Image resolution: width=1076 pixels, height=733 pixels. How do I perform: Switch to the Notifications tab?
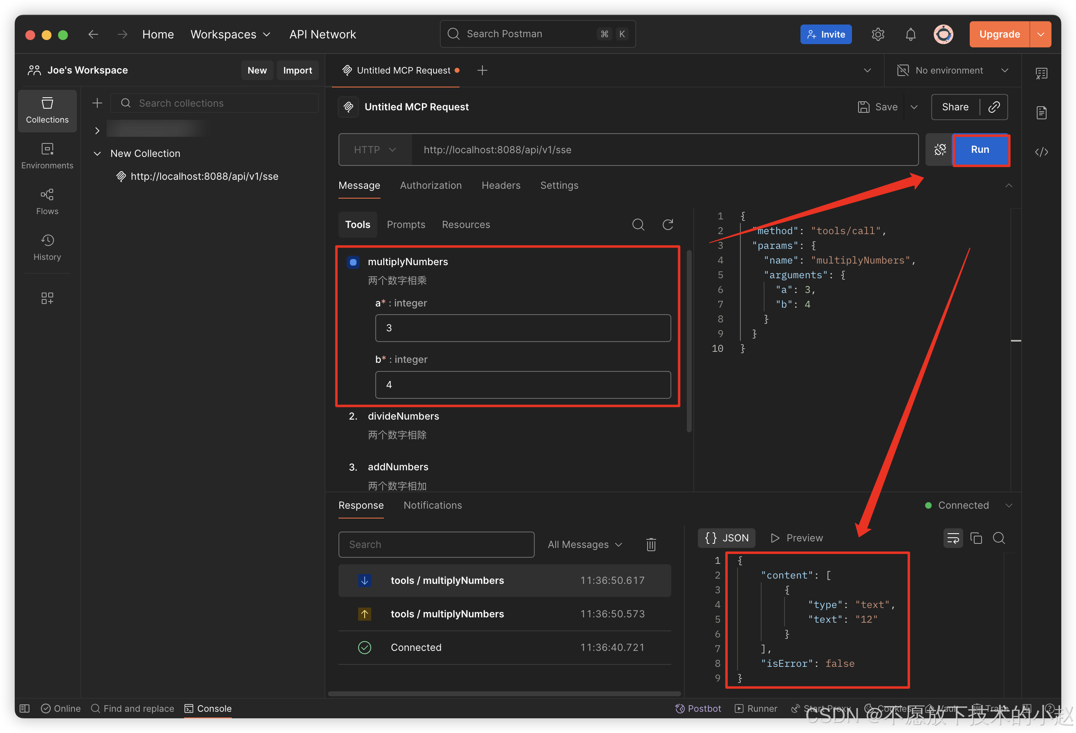pos(433,505)
